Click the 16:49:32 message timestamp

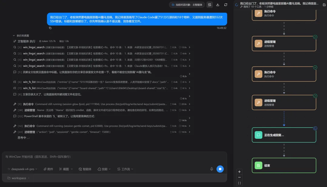pos(221,28)
